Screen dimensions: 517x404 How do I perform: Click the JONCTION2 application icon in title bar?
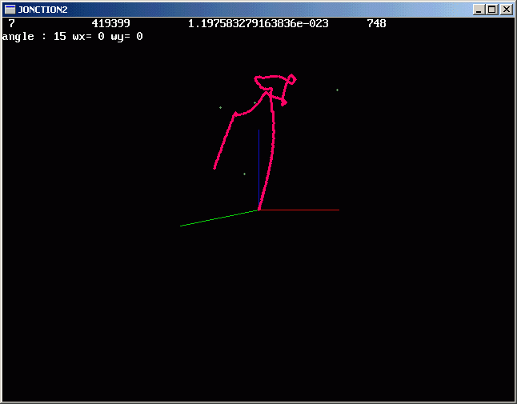[x=10, y=10]
